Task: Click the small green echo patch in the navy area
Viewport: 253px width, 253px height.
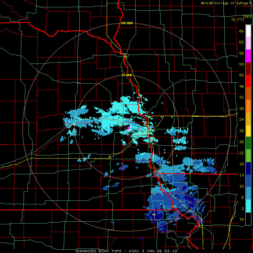Action: (x=154, y=214)
